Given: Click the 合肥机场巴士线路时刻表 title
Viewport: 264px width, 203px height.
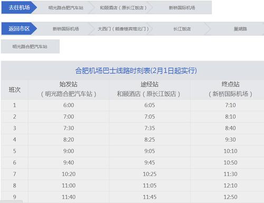Looking at the screenshot, I should coord(136,71).
